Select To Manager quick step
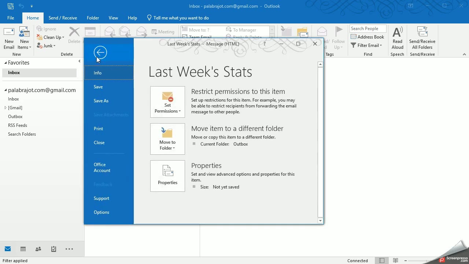The height and width of the screenshot is (264, 469). pos(241,30)
